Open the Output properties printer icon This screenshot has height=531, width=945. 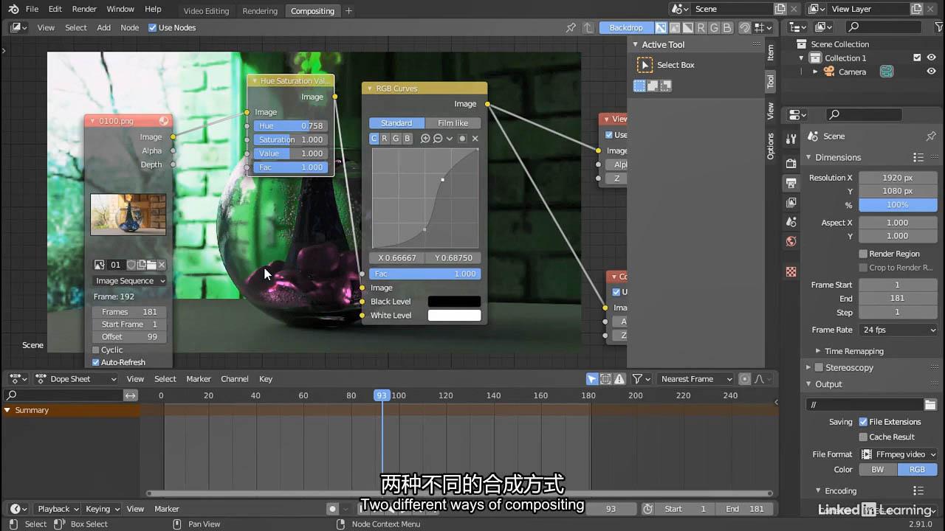[x=791, y=183]
